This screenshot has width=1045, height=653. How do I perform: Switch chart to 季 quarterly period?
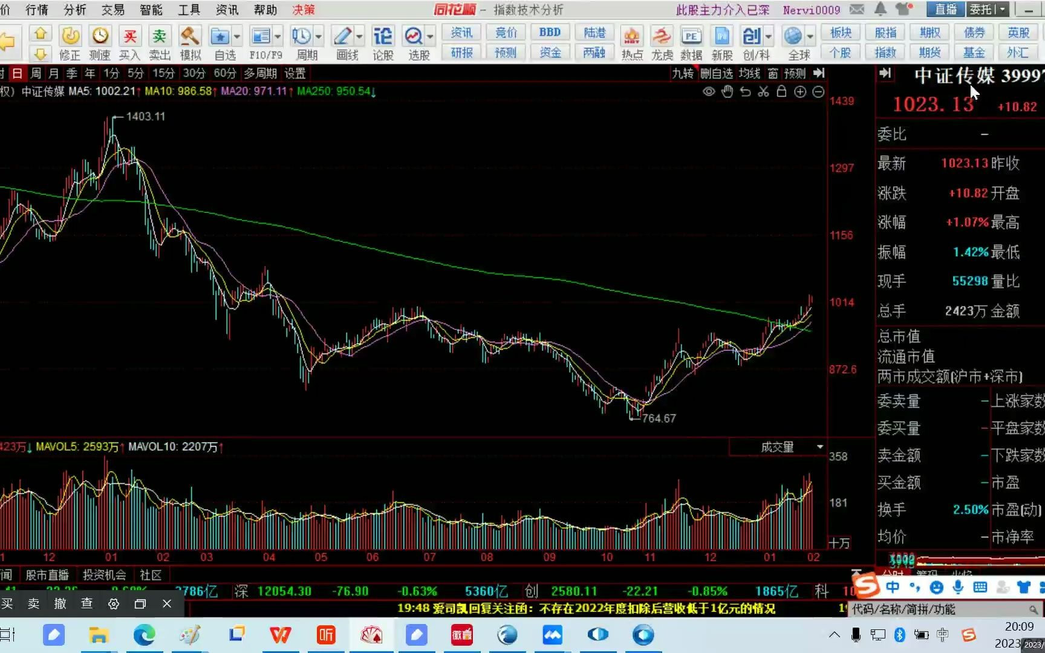(72, 73)
